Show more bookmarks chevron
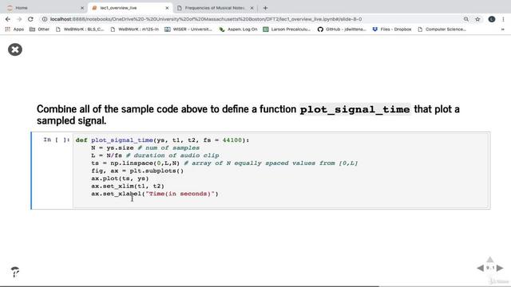The width and height of the screenshot is (511, 287). [x=502, y=29]
